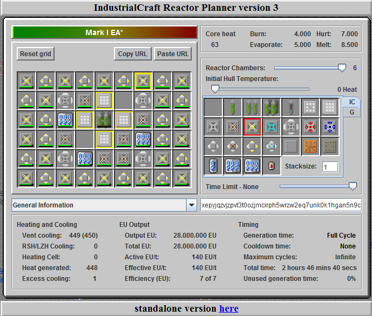Pick the red-highlighted overclocked heat vent
Viewport: 372px width, 316px height.
point(253,127)
